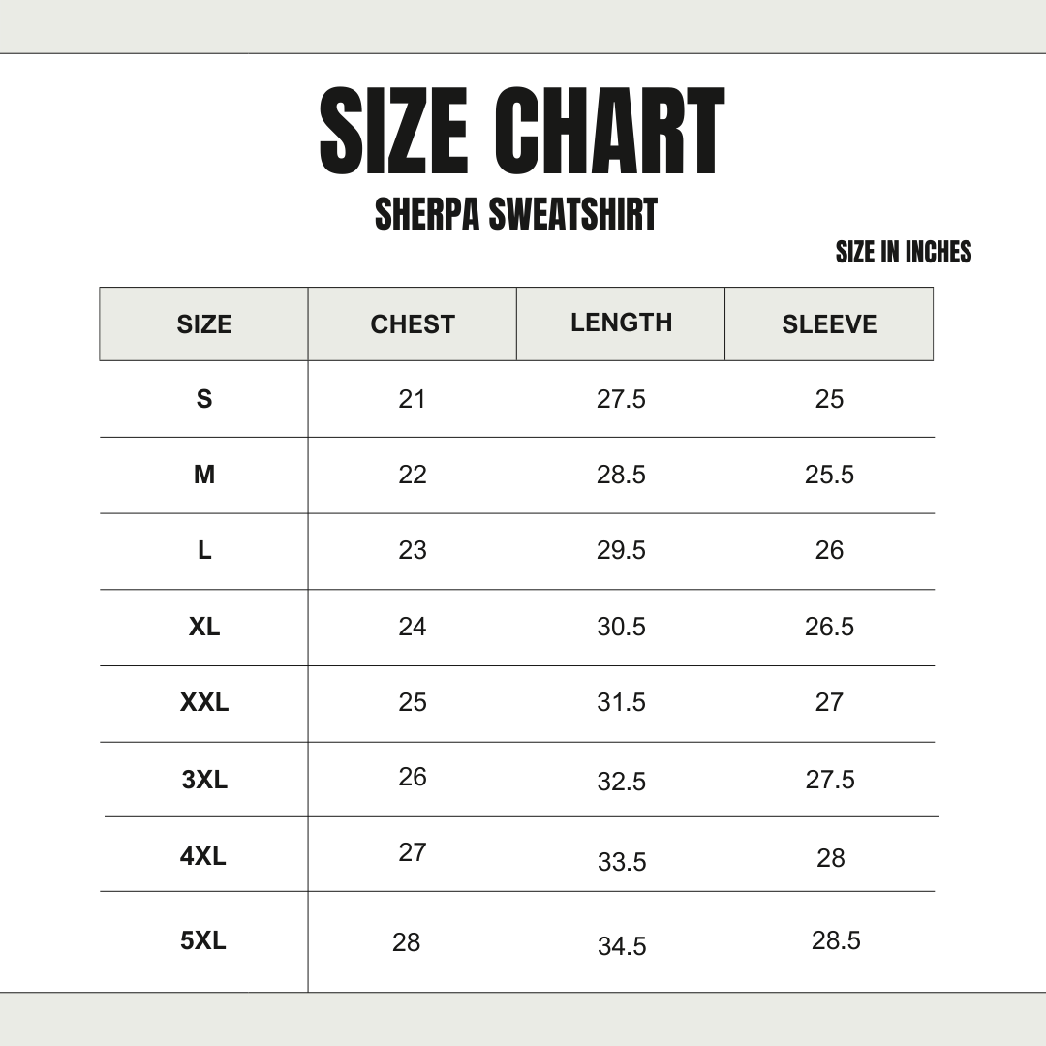Click the S size row label

click(x=204, y=399)
